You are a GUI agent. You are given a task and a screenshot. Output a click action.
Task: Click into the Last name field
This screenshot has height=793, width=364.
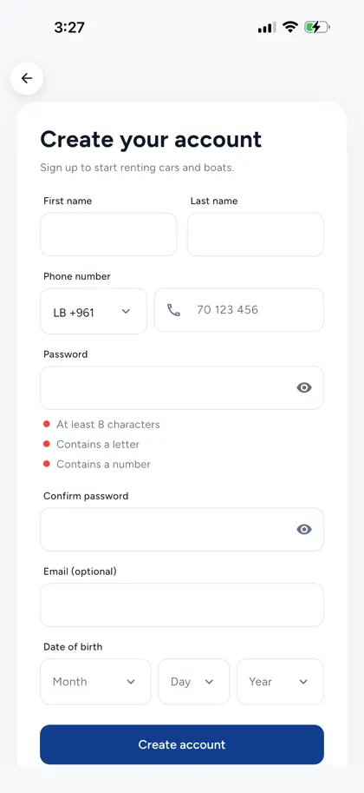(x=256, y=235)
